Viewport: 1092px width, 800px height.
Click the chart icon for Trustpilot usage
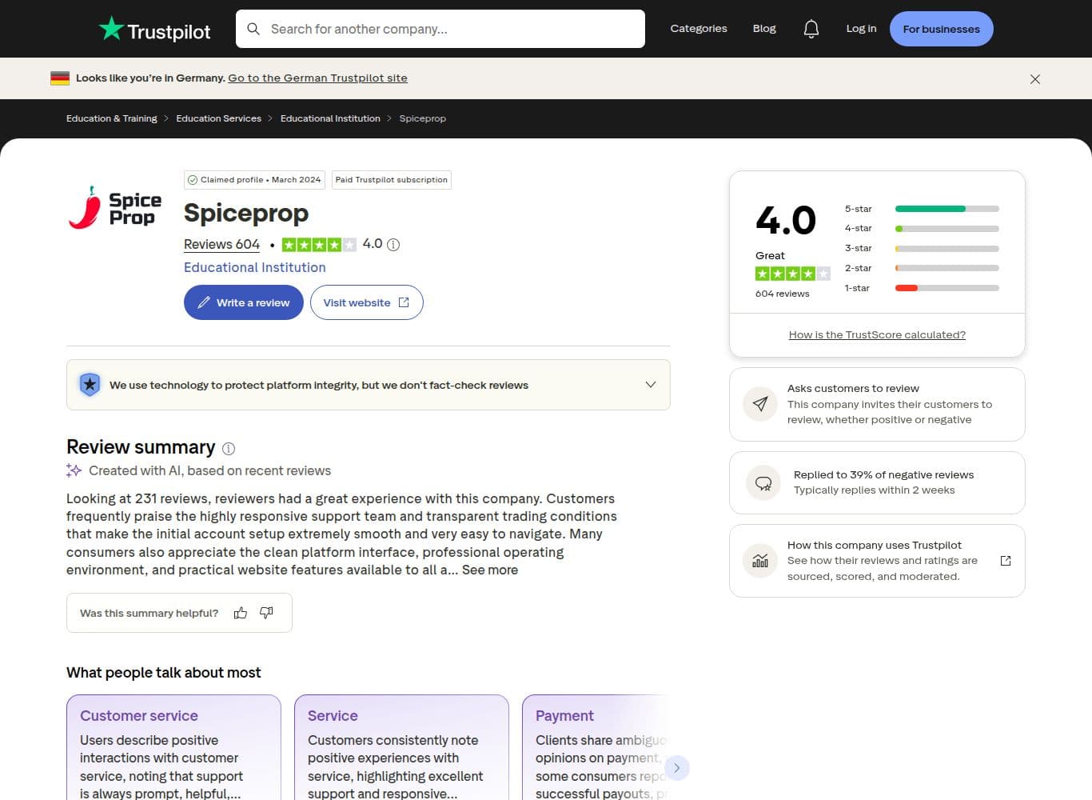(x=760, y=561)
